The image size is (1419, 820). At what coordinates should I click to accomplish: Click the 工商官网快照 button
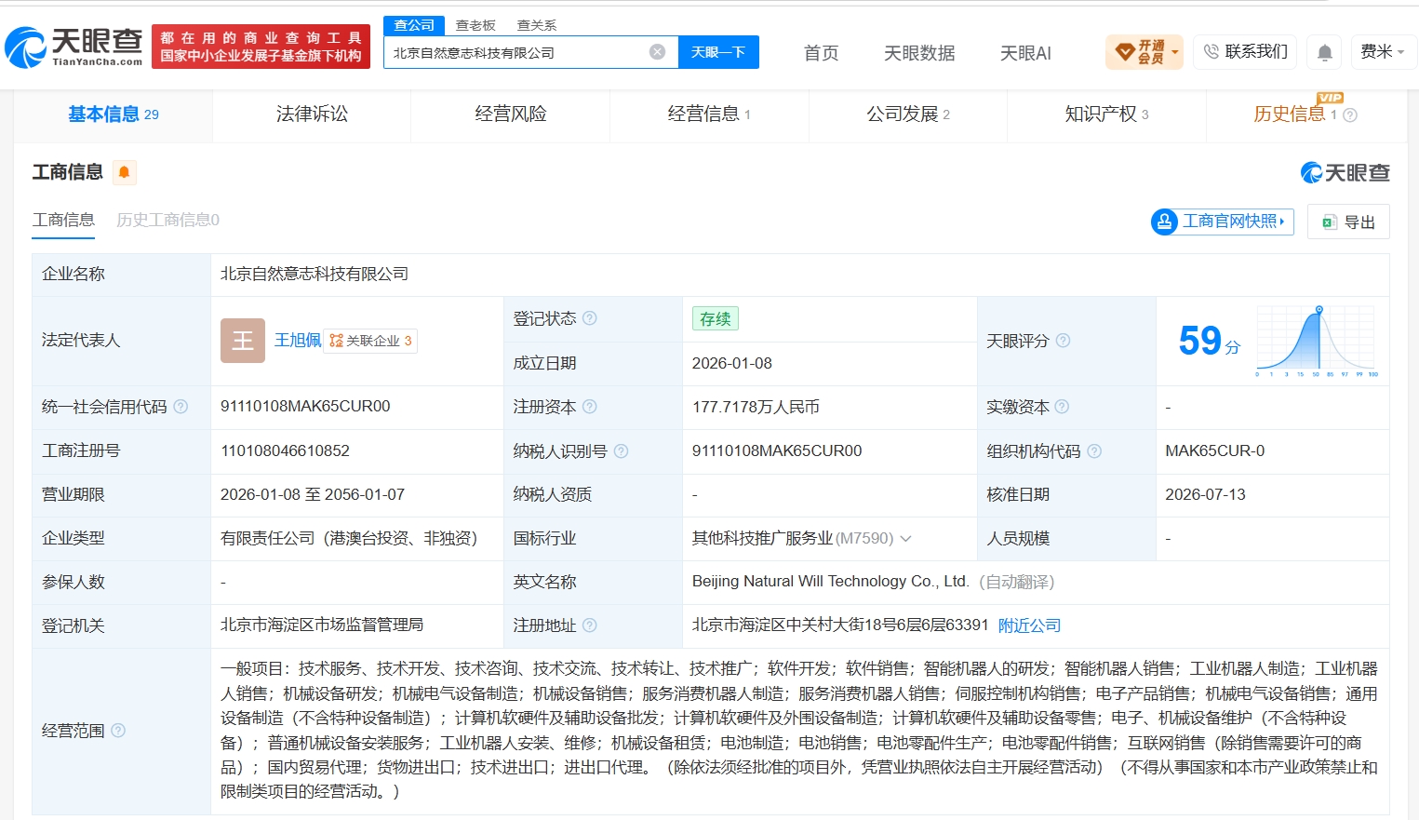(x=1223, y=222)
